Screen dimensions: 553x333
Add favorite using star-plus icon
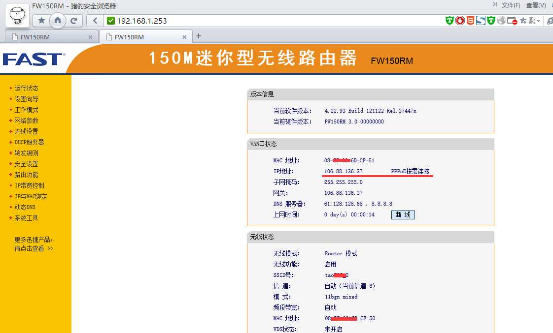(523, 21)
